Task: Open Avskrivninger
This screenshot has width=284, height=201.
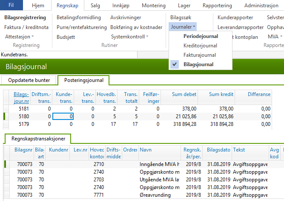Action: coord(126,17)
